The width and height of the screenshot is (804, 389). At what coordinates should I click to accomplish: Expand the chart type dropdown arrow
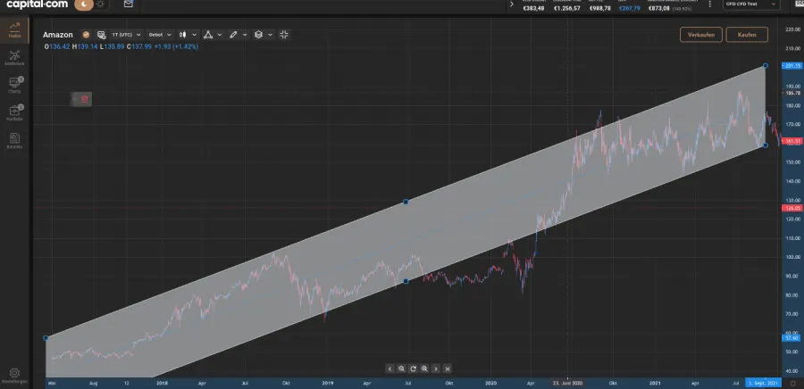tap(195, 34)
